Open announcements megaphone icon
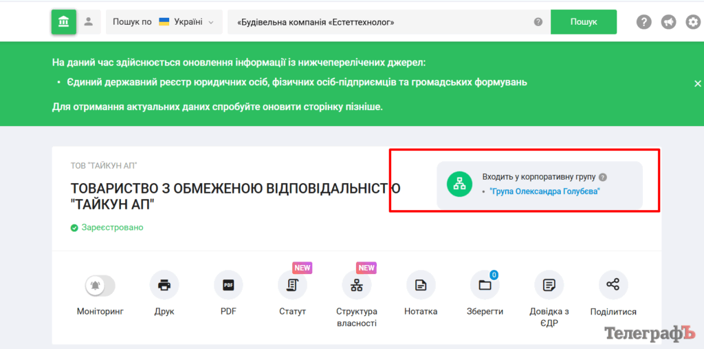This screenshot has height=349, width=704. (x=668, y=22)
